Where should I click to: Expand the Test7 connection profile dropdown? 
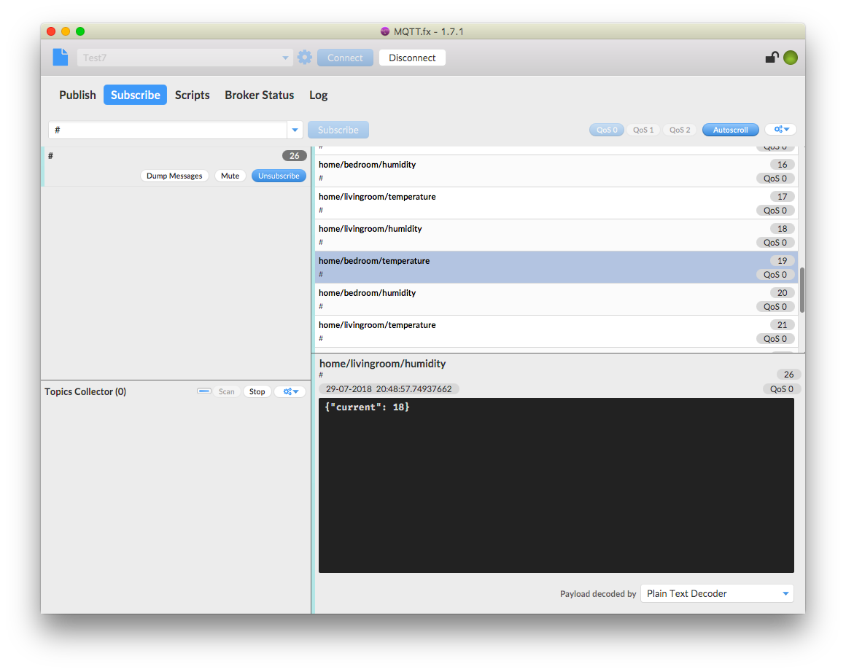(285, 58)
